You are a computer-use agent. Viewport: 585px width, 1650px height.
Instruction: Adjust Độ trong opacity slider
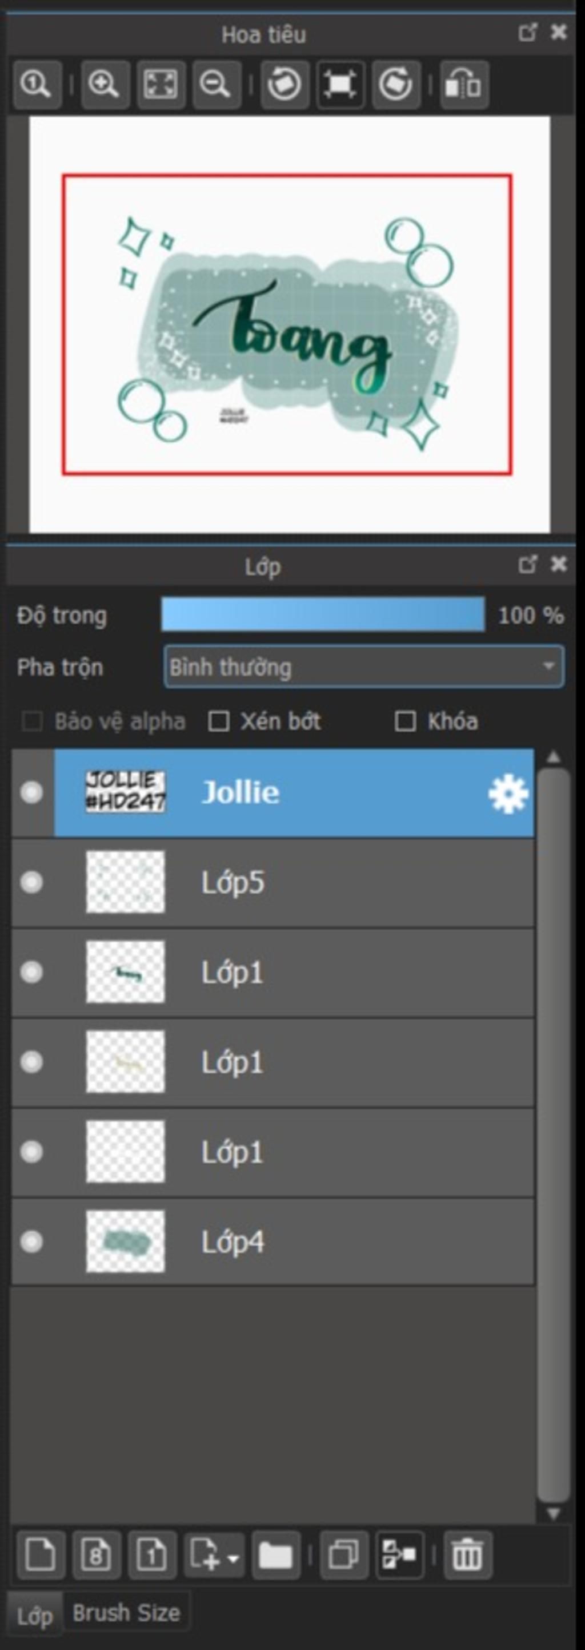point(323,615)
